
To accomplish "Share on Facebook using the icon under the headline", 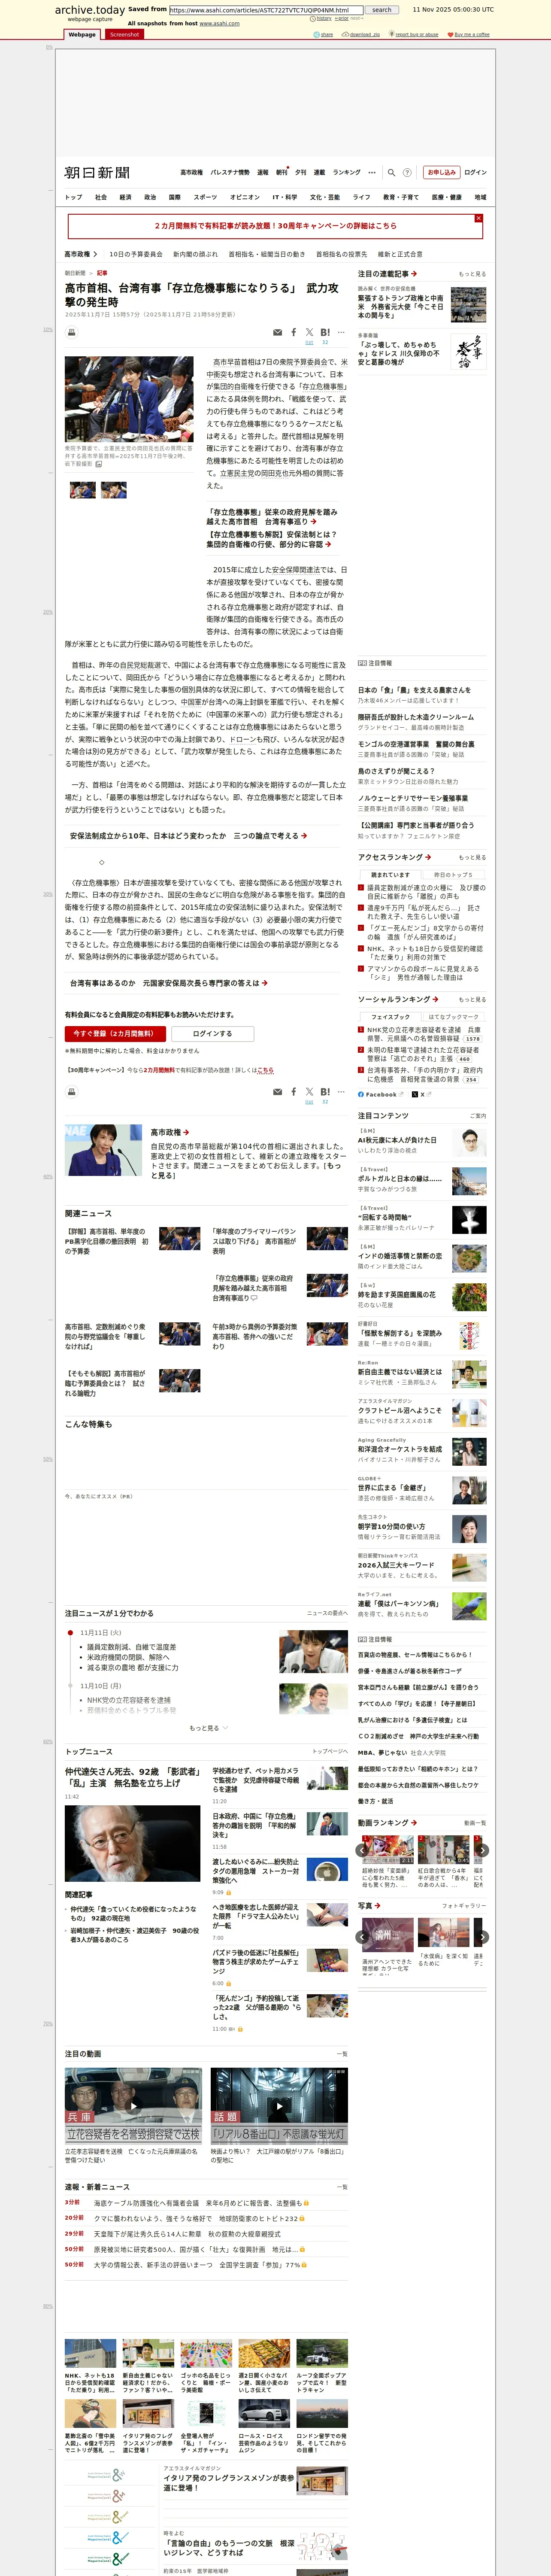I will pos(293,332).
